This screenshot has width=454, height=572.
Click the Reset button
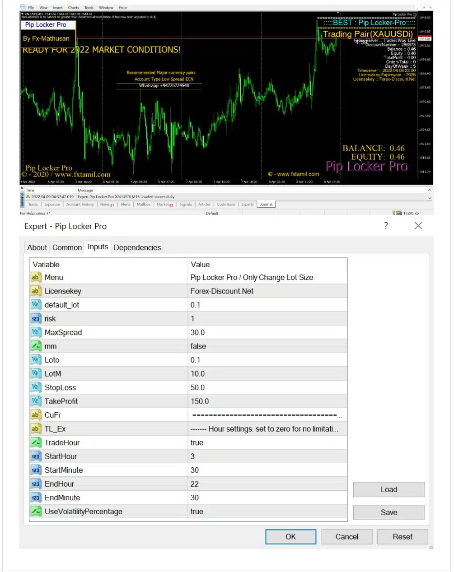click(x=403, y=537)
